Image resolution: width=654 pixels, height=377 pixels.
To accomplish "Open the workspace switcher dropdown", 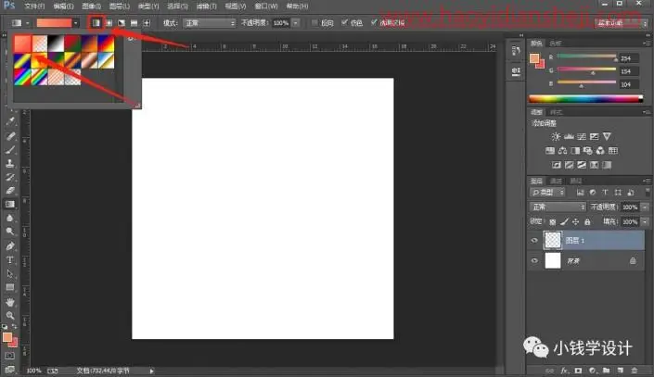I will [x=621, y=23].
